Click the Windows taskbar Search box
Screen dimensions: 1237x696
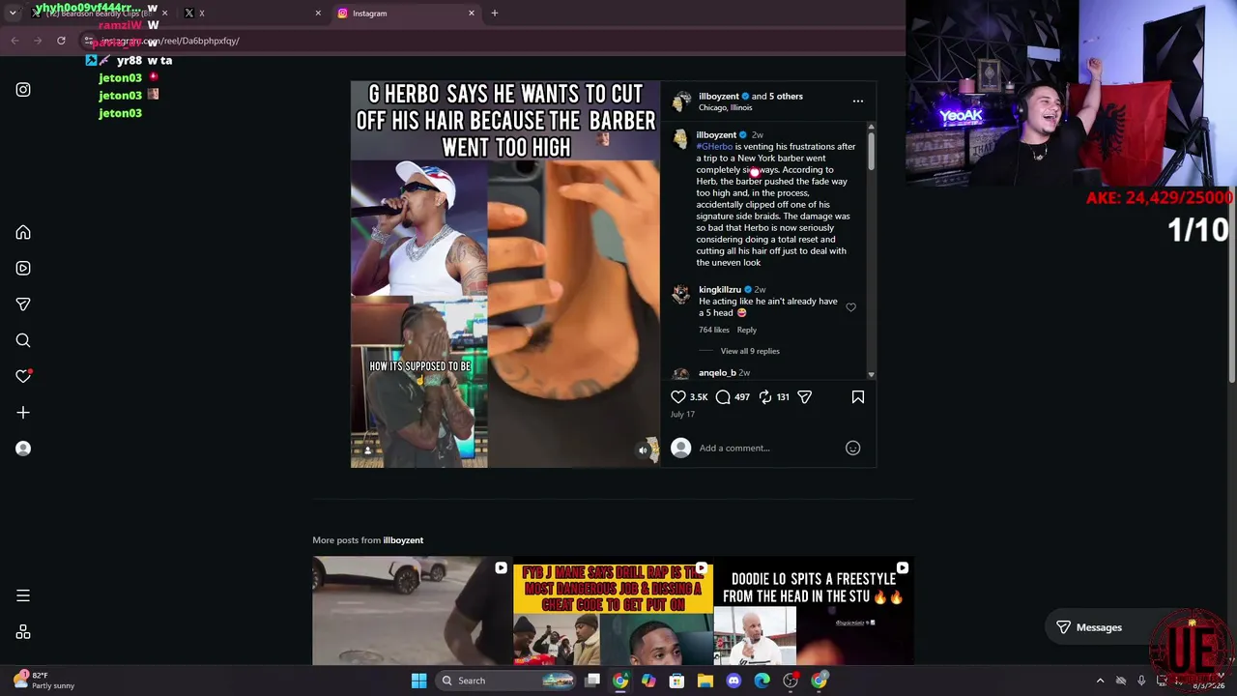pos(506,681)
